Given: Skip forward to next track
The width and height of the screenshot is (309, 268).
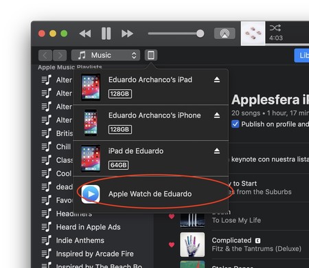Looking at the screenshot, I should [x=127, y=34].
